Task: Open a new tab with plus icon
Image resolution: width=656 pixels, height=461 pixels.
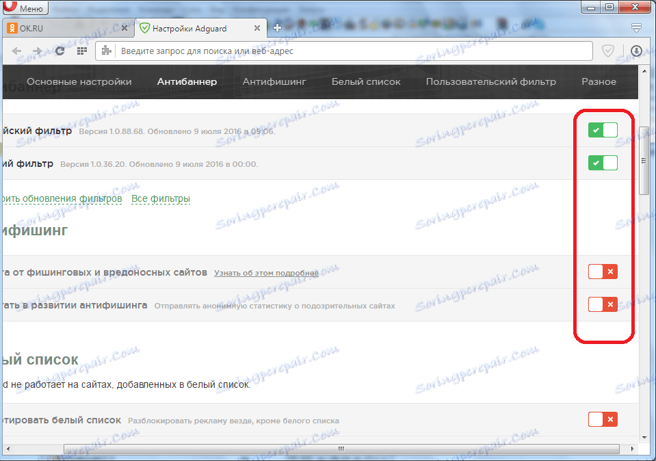Action: (277, 28)
